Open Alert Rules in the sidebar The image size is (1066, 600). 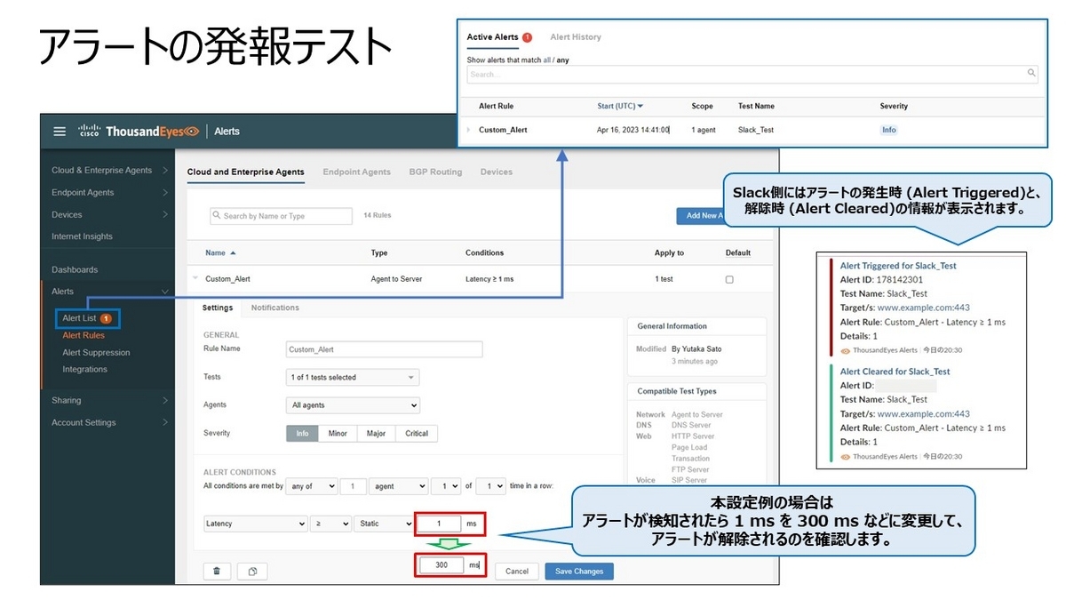coord(84,335)
